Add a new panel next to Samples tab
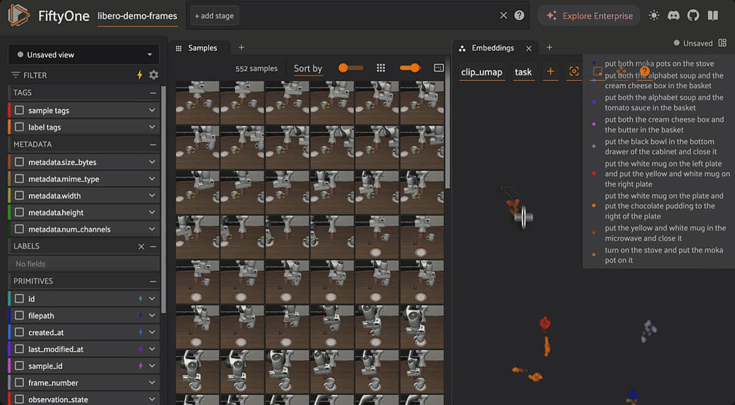Viewport: 735px width, 405px height. [x=241, y=48]
